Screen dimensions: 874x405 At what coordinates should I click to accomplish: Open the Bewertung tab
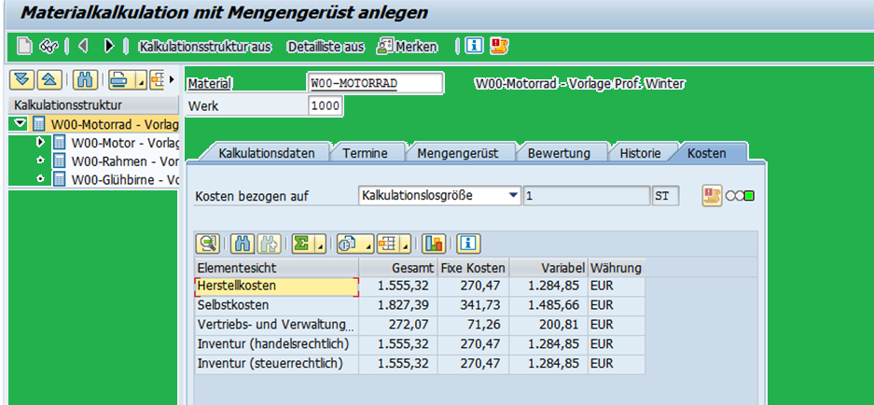click(559, 153)
